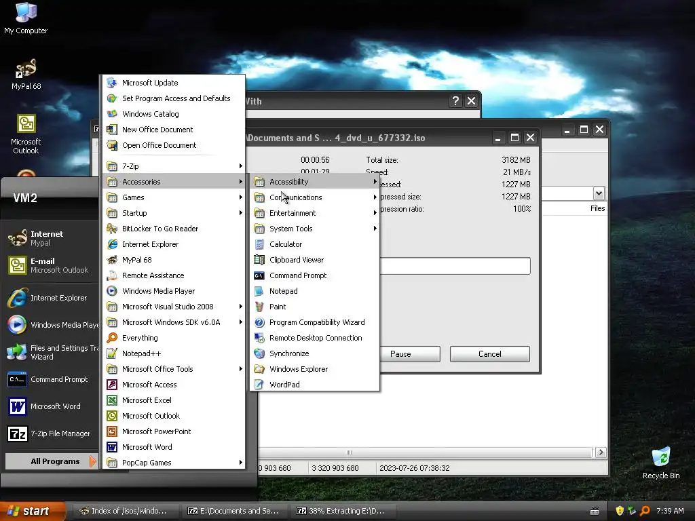695x521 pixels.
Task: Switch to 38% Extracting taskbar item
Action: click(343, 511)
